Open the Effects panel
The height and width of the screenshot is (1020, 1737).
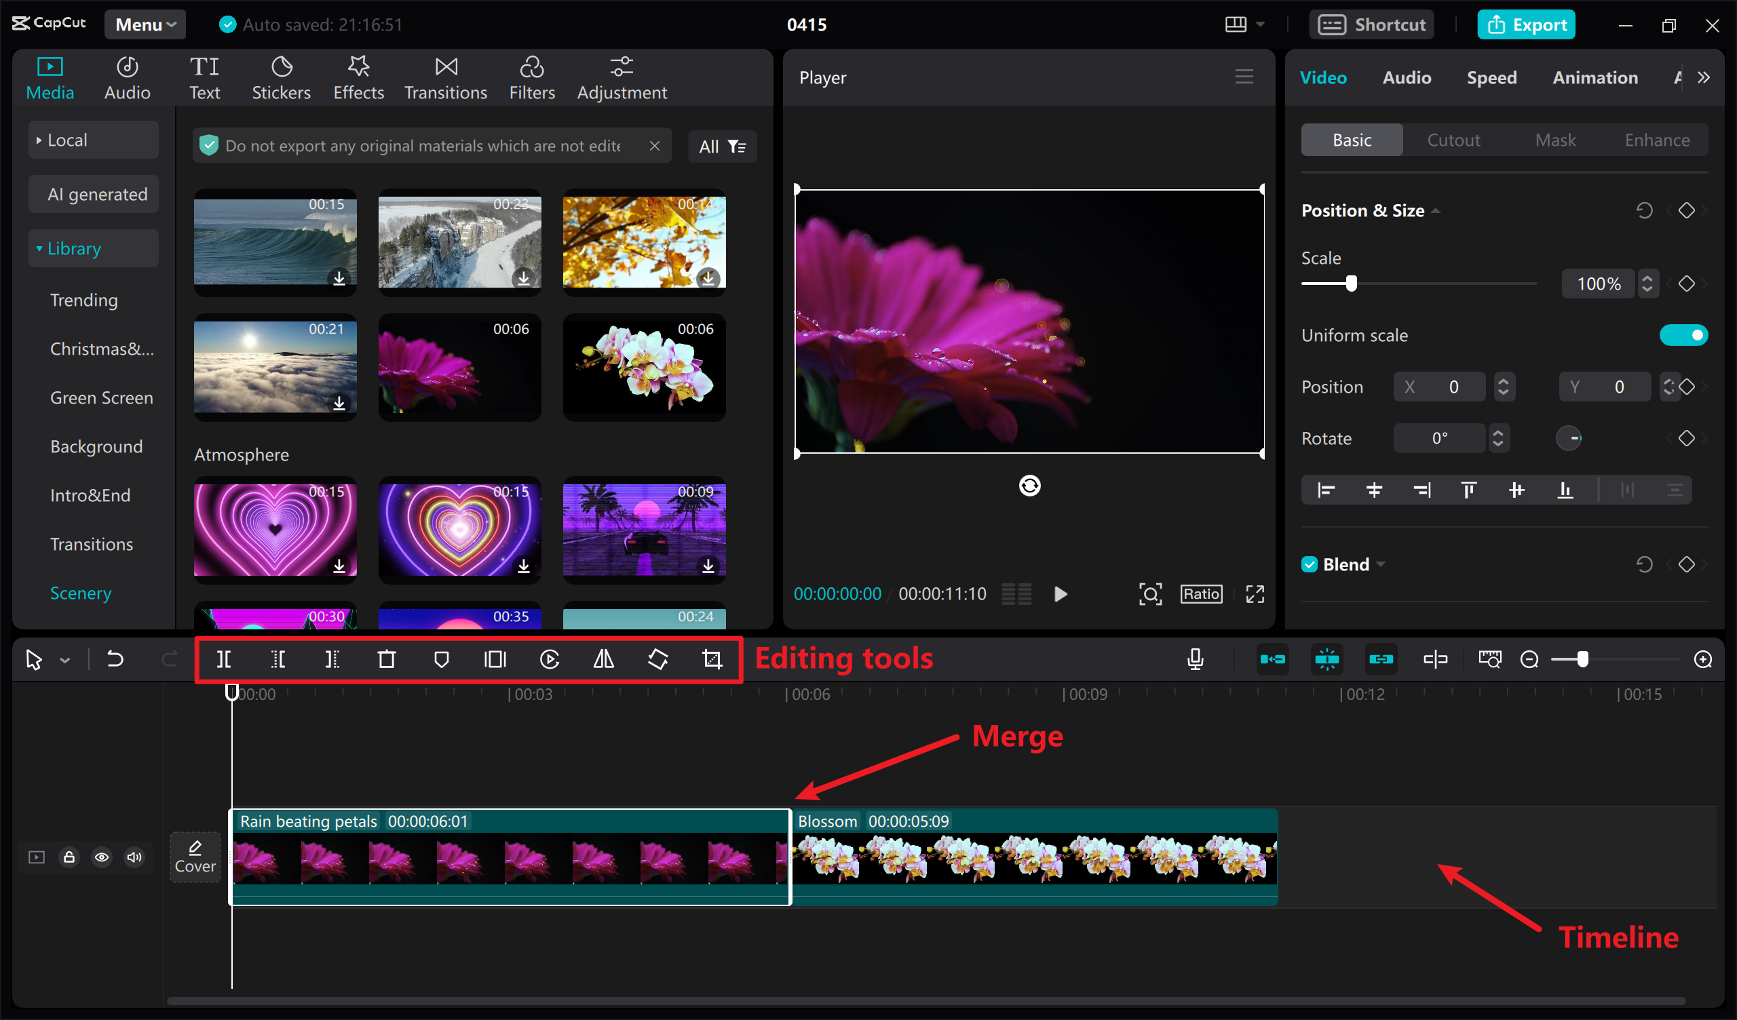click(x=358, y=77)
